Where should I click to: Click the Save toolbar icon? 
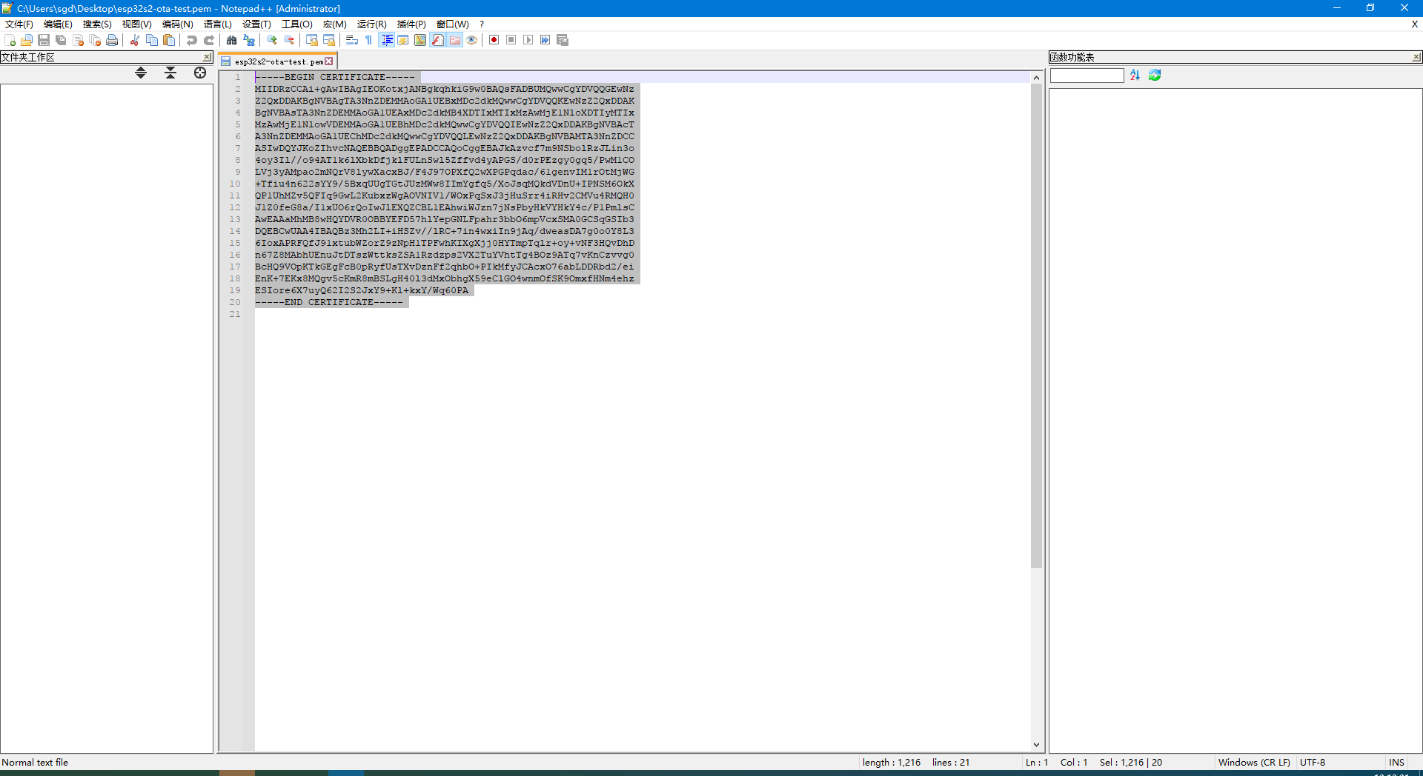(x=44, y=40)
